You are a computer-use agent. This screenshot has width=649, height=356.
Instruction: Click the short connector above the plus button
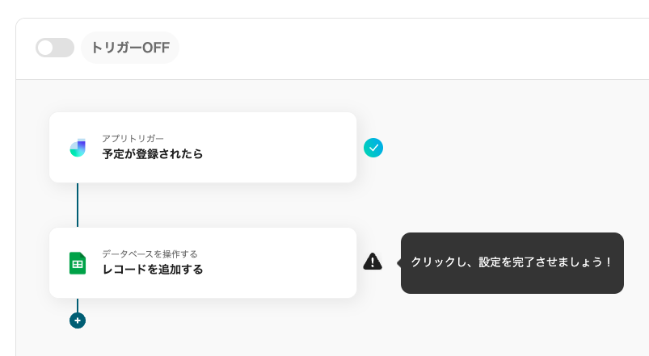78,305
